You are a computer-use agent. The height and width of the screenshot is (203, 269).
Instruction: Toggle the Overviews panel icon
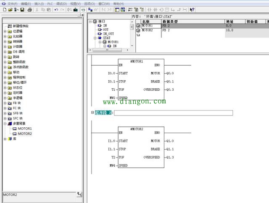[117, 10]
